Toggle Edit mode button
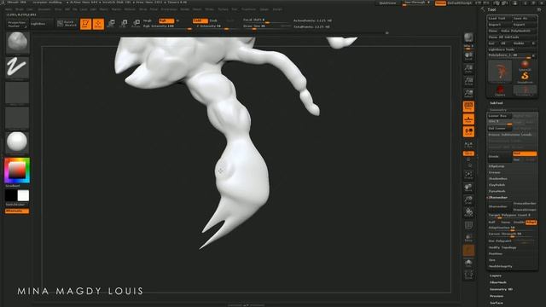546x307 pixels. (85, 24)
